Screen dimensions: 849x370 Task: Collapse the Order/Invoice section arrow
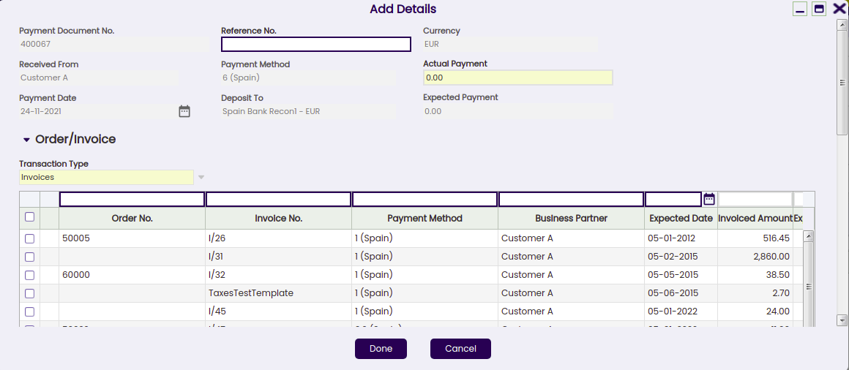pos(26,140)
